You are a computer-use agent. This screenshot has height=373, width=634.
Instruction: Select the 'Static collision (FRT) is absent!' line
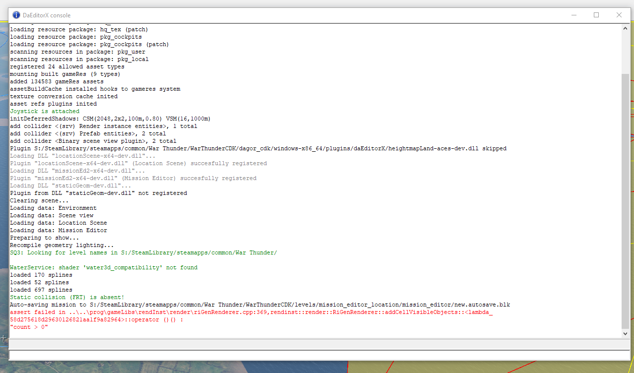coord(66,297)
